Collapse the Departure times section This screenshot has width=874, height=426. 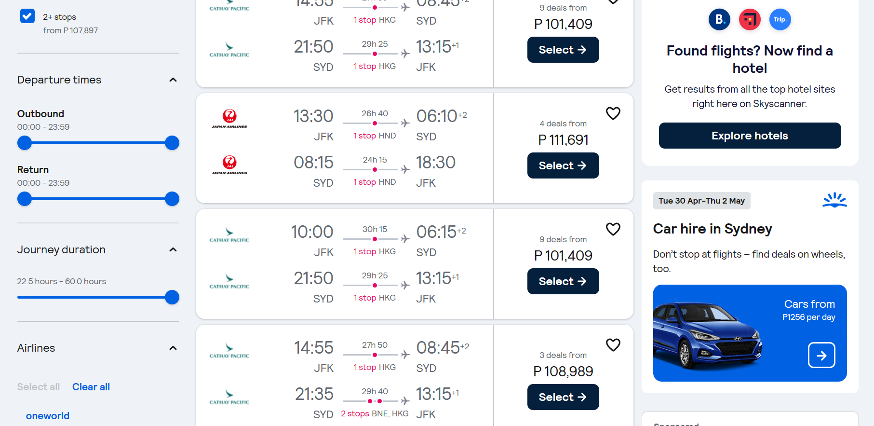pos(173,80)
